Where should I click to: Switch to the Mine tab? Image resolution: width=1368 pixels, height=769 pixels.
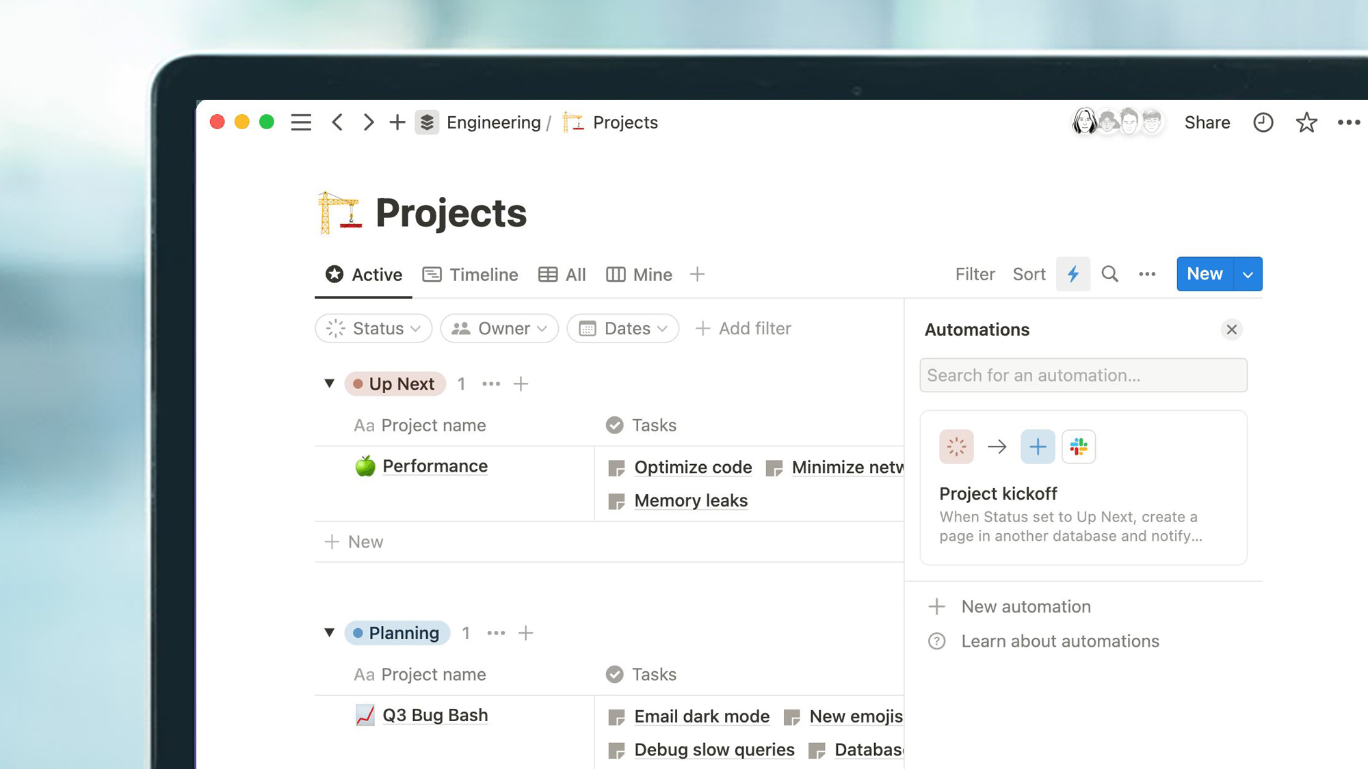[653, 274]
